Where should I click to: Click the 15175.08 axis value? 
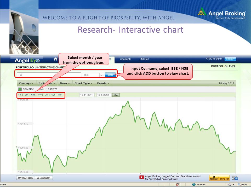click(23, 172)
